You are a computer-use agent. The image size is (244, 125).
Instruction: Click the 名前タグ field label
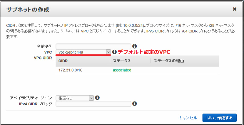click(x=45, y=46)
